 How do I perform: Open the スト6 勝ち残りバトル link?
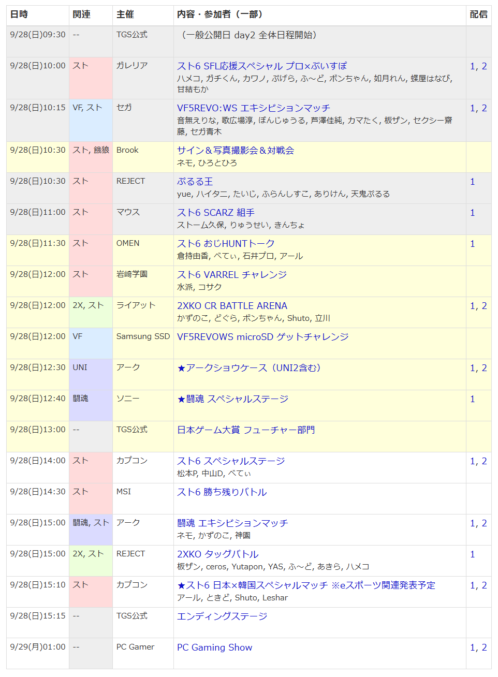coord(222,492)
